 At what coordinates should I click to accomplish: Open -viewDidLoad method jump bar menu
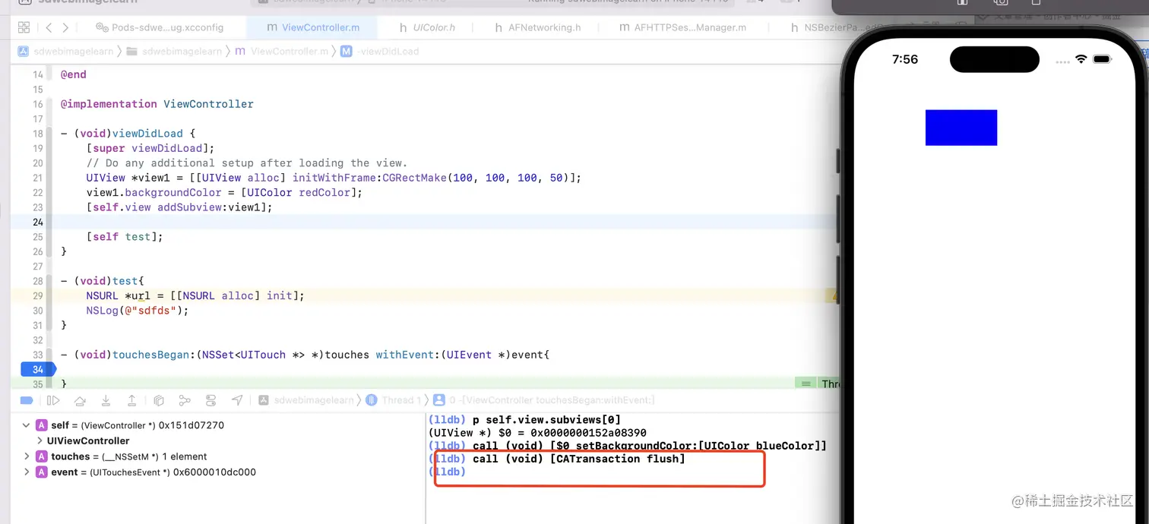click(380, 52)
